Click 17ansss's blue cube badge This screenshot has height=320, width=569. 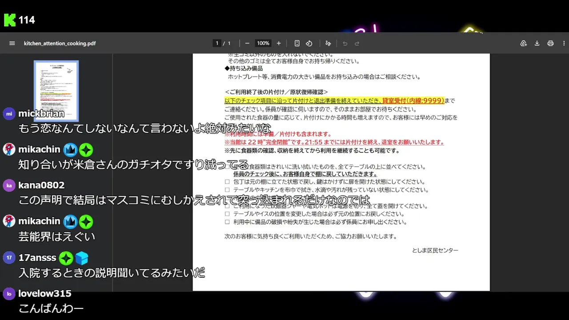point(82,258)
